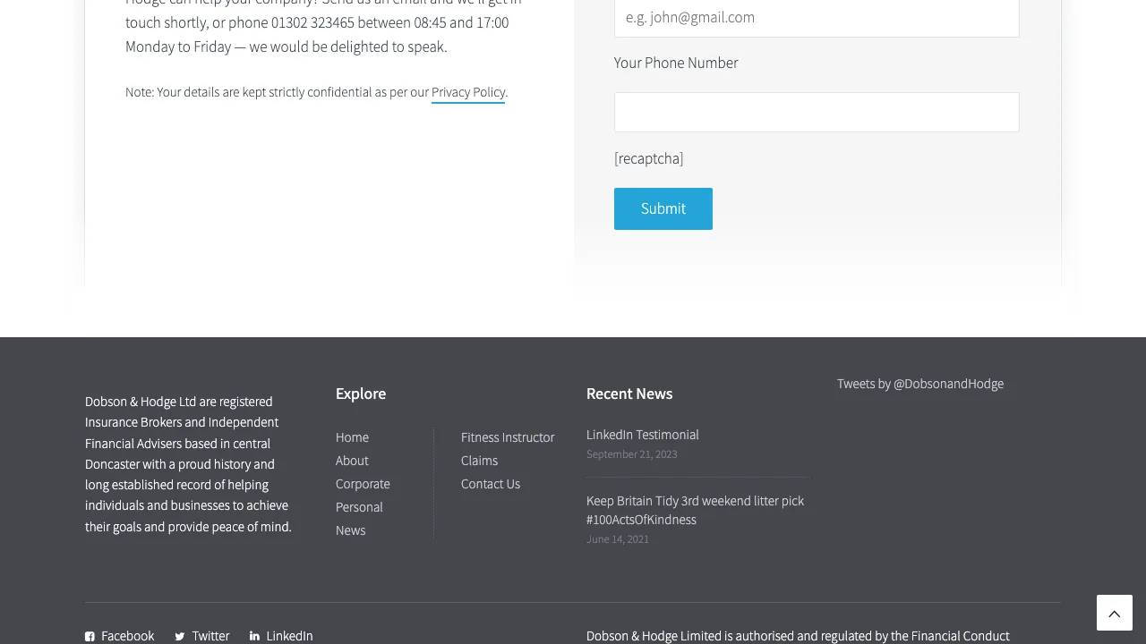Read the Keep Britain Tidy litter pick post
Screen dimensions: 1146x644
point(695,510)
